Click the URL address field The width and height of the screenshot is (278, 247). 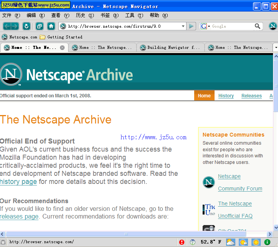point(122,26)
